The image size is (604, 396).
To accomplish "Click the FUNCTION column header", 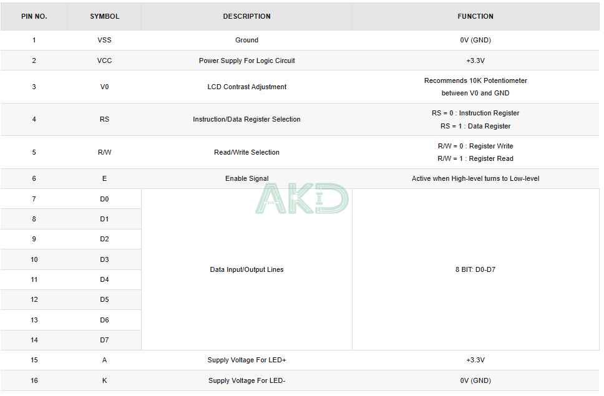I will [475, 17].
